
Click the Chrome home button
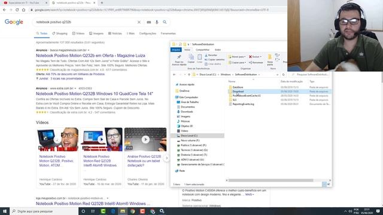pos(23,10)
